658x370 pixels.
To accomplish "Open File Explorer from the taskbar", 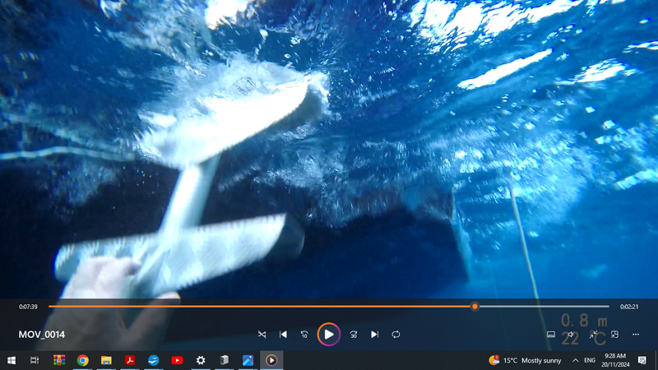I will (106, 360).
